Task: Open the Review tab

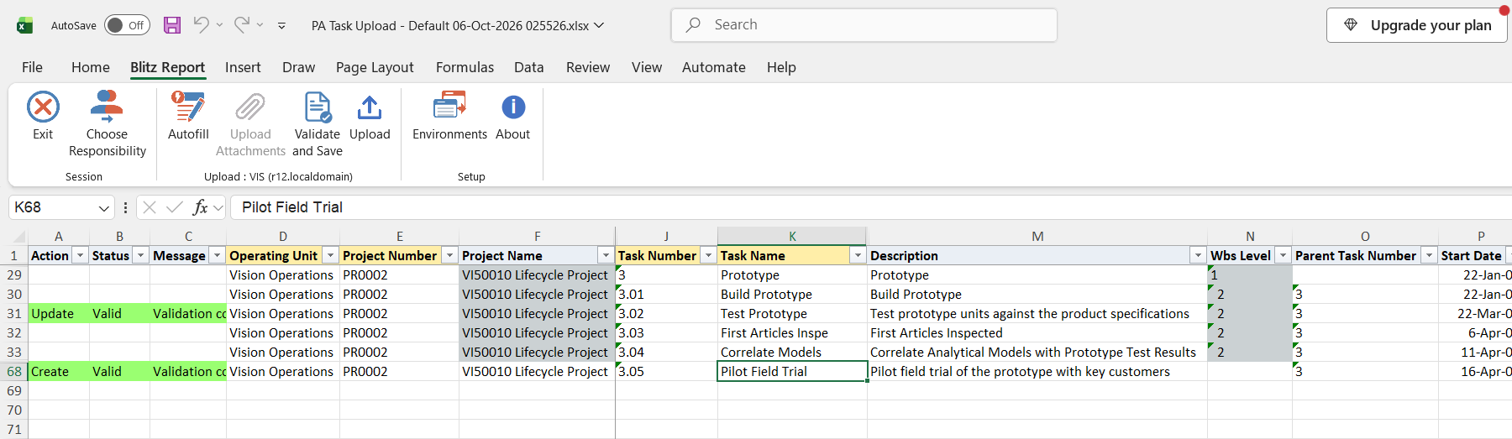Action: 588,67
